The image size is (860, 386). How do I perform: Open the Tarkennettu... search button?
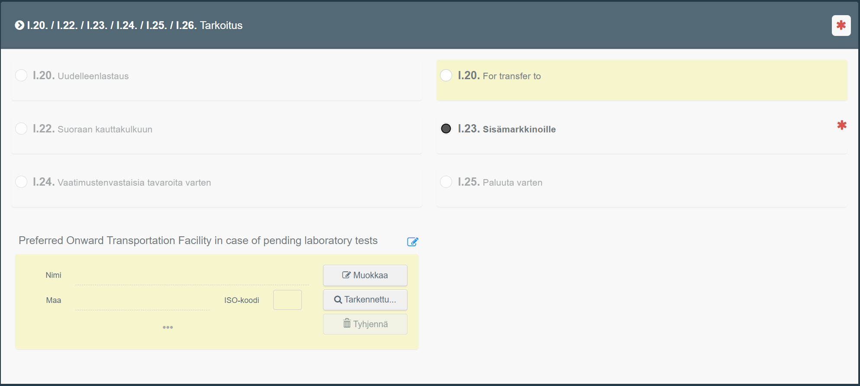[x=365, y=299]
